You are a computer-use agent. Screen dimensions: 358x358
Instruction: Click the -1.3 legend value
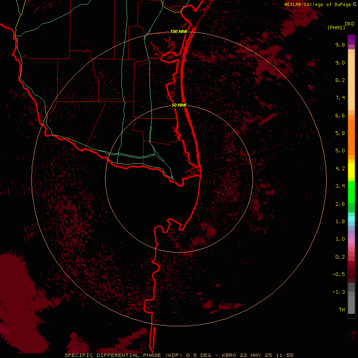click(x=339, y=292)
